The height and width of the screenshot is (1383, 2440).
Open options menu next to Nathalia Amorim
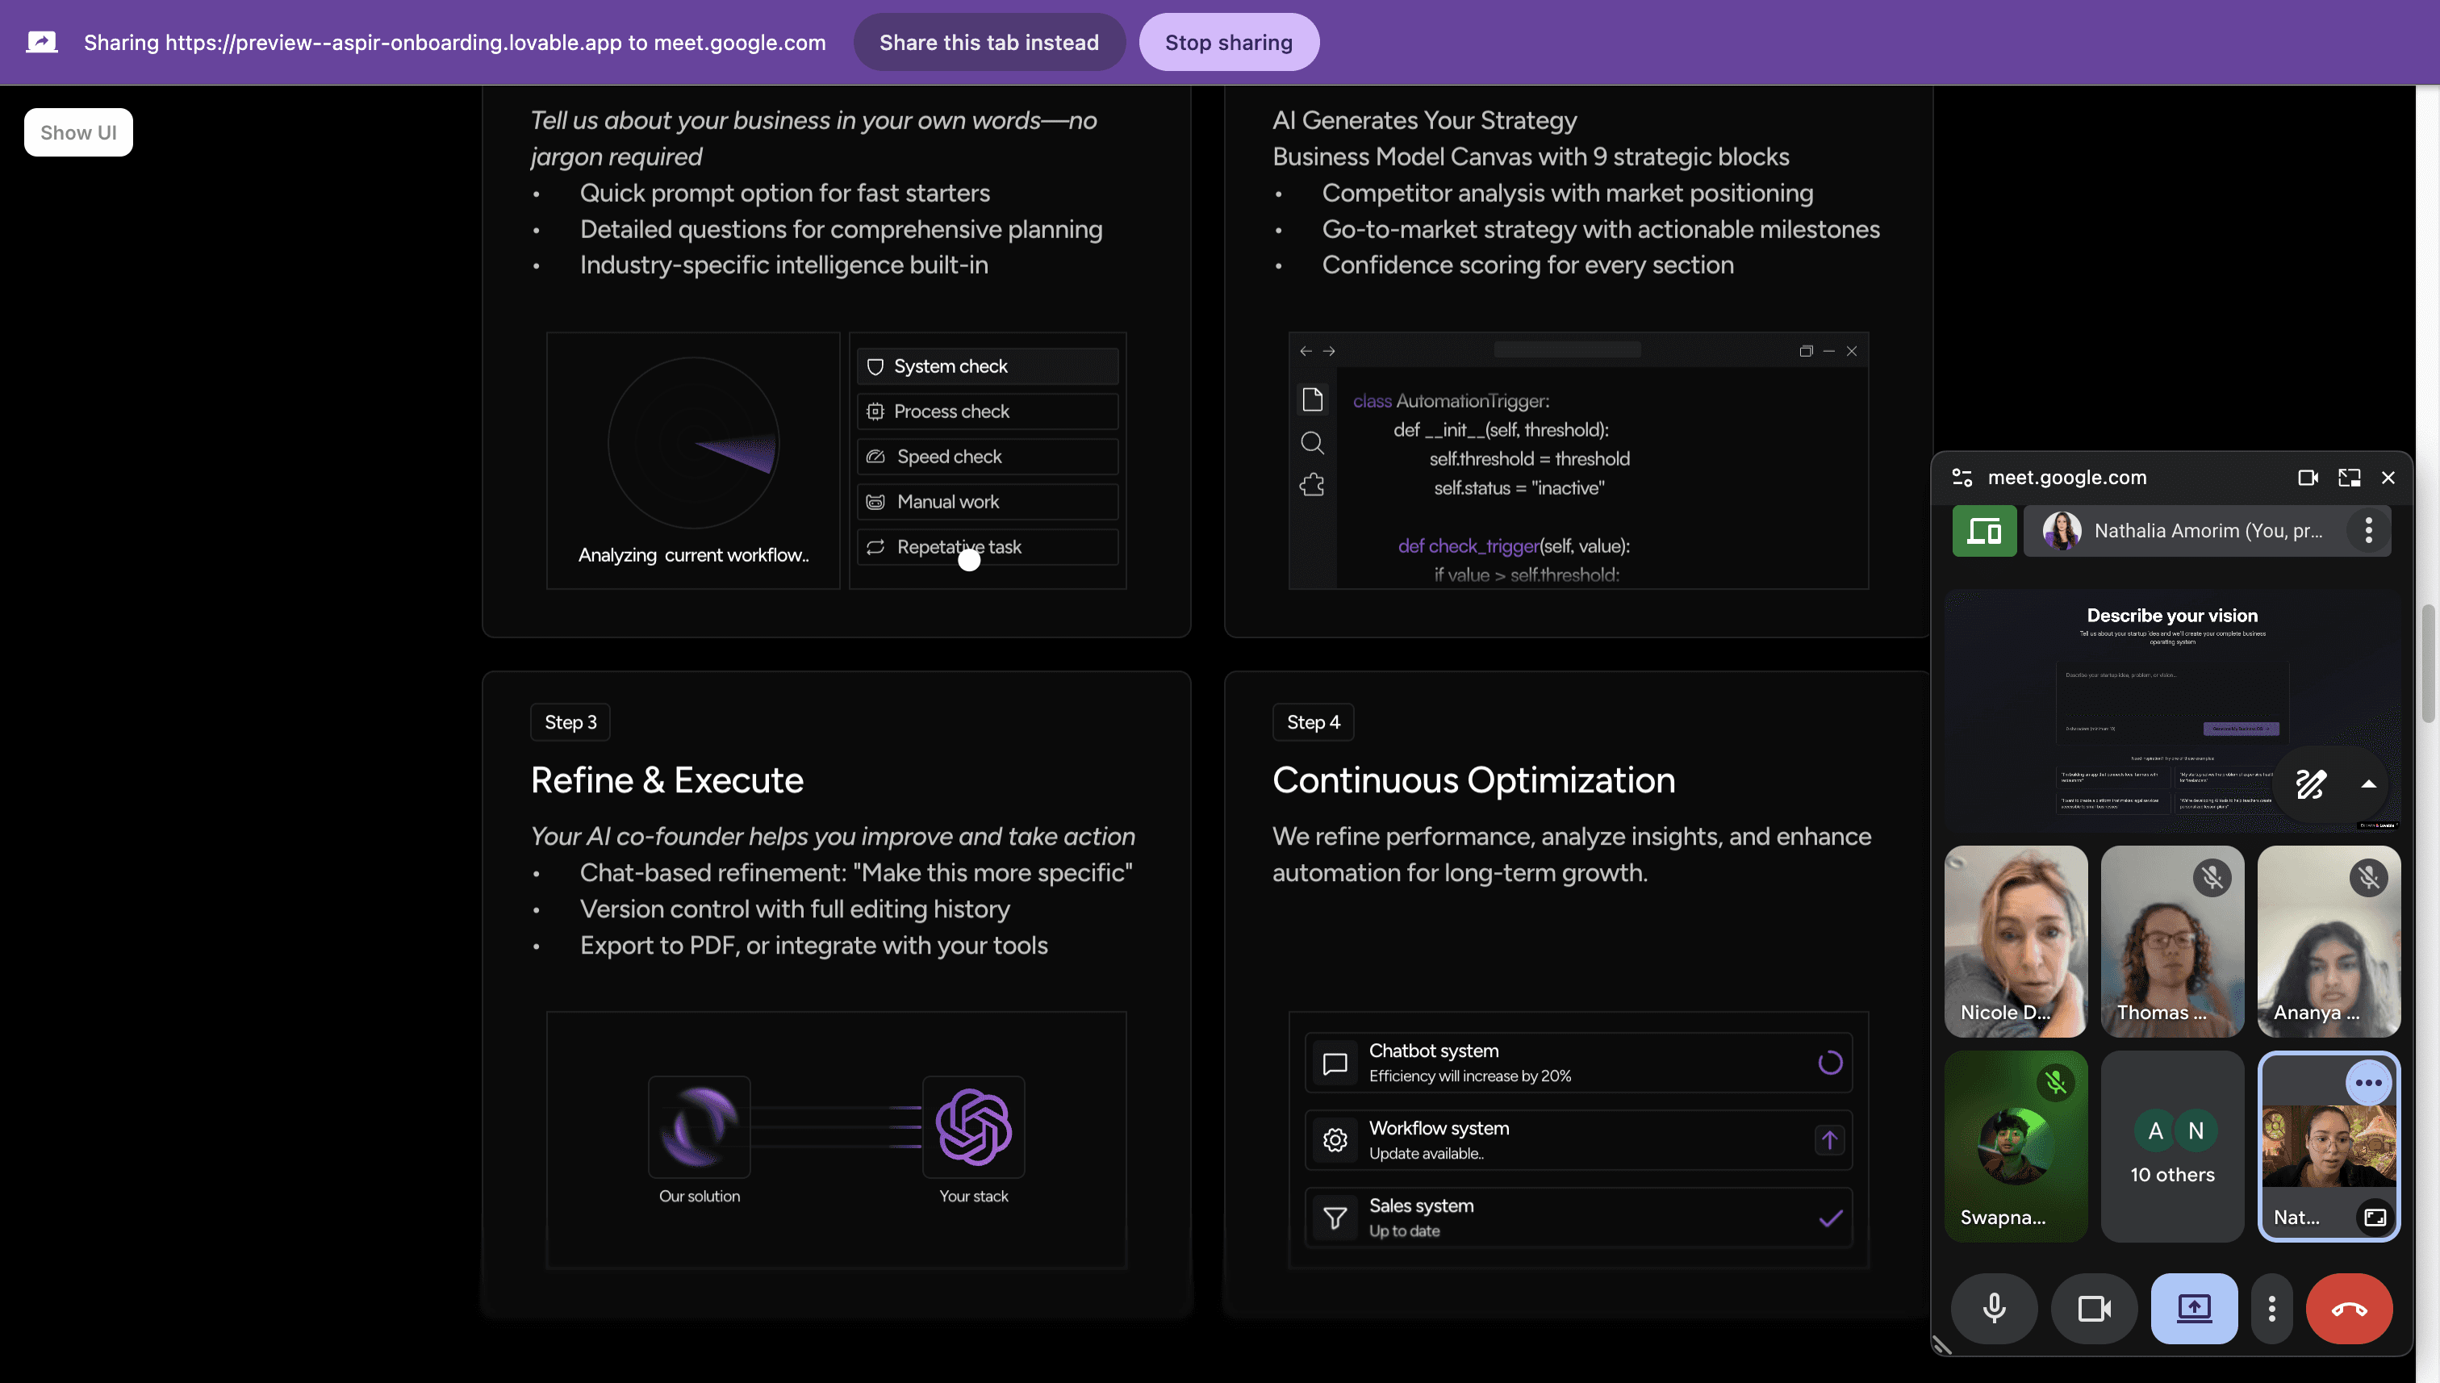pyautogui.click(x=2368, y=530)
